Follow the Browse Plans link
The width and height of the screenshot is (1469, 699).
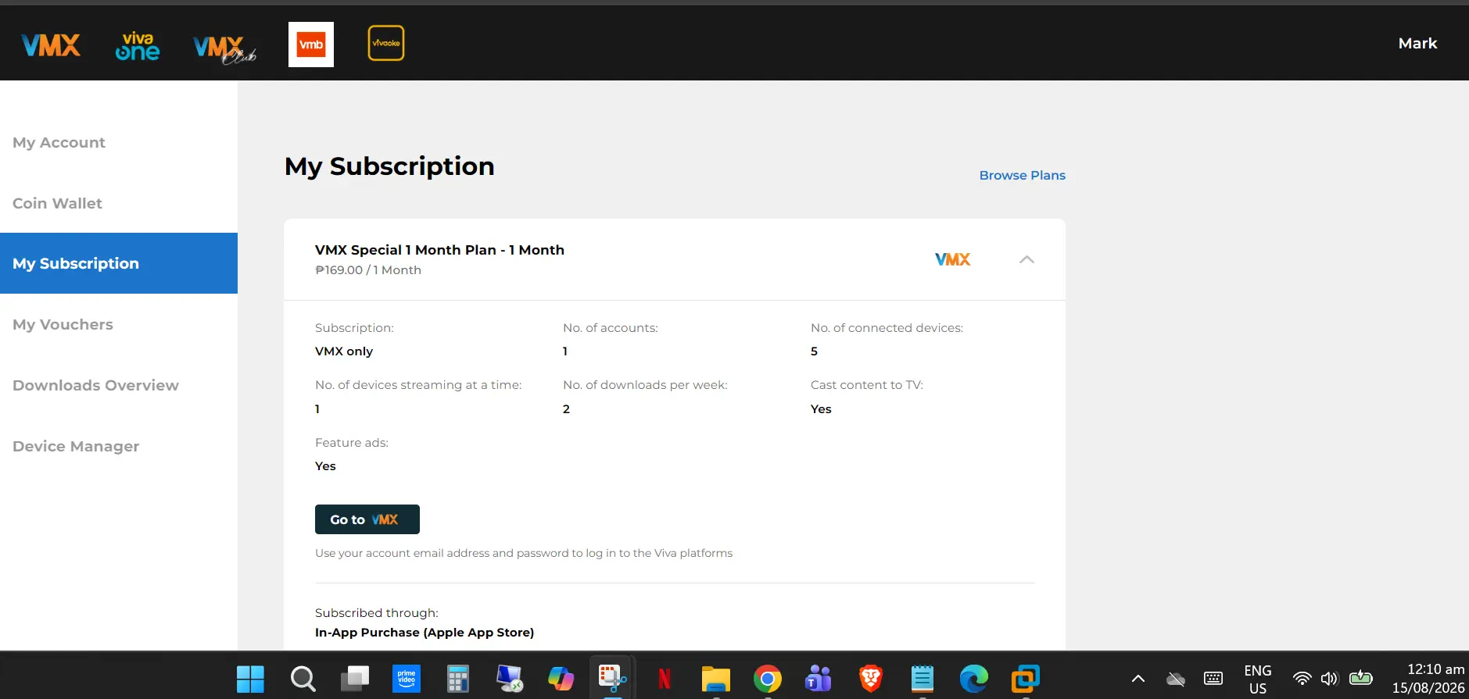(x=1022, y=175)
